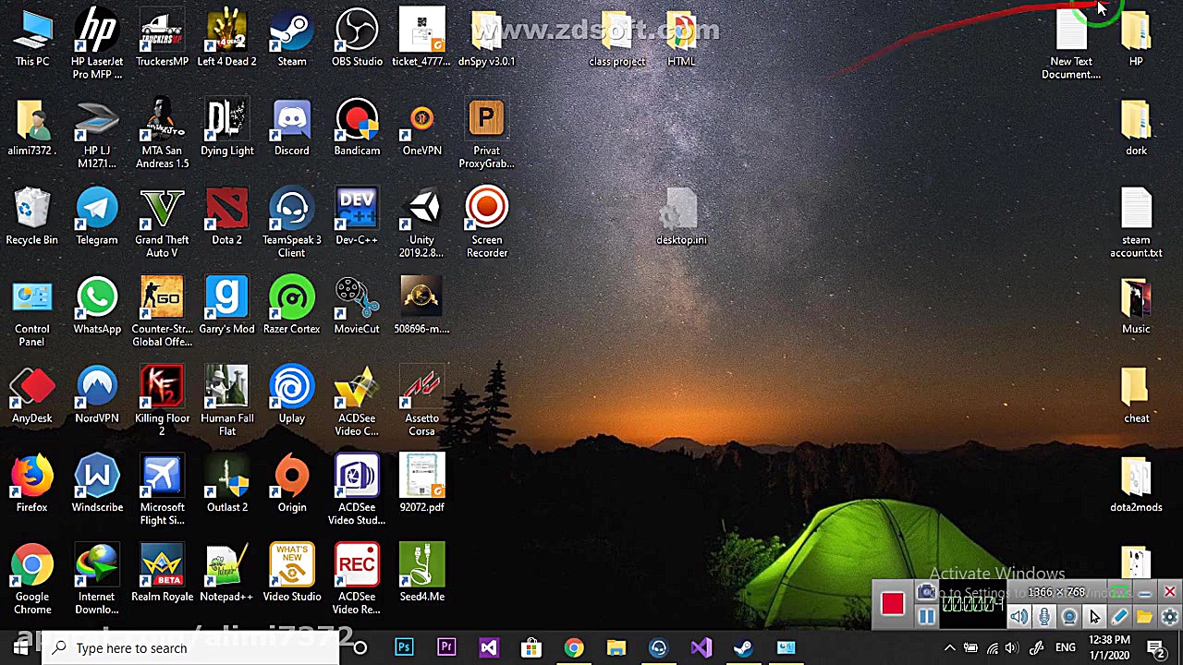This screenshot has width=1183, height=665.
Task: Select the Telegram shortcut
Action: (x=97, y=217)
